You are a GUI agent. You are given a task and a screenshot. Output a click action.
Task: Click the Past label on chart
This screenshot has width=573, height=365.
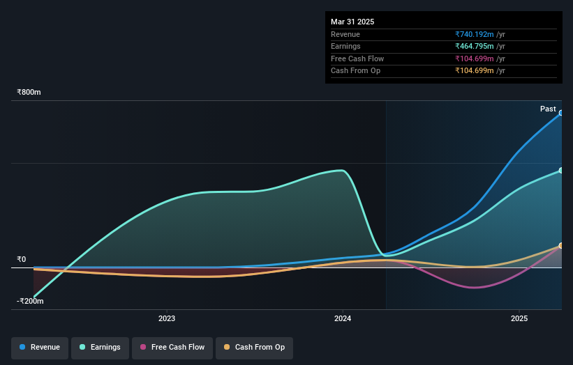point(548,109)
